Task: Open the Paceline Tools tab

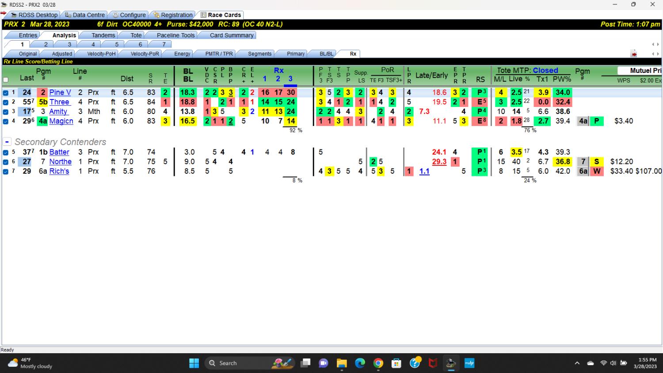Action: [x=175, y=35]
